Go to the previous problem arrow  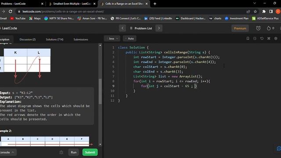point(122,28)
